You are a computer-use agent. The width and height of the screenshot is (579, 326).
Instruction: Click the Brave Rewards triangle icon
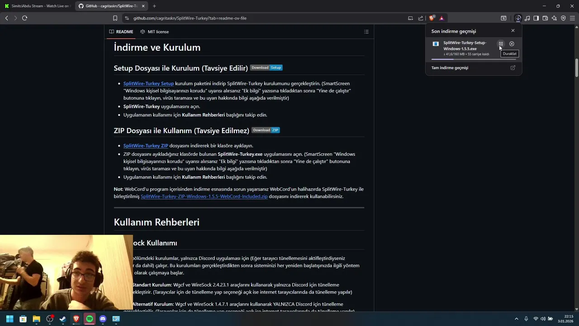pos(441,18)
